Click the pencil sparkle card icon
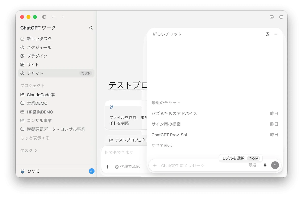Screen dimensions: 303x198 [112, 107]
